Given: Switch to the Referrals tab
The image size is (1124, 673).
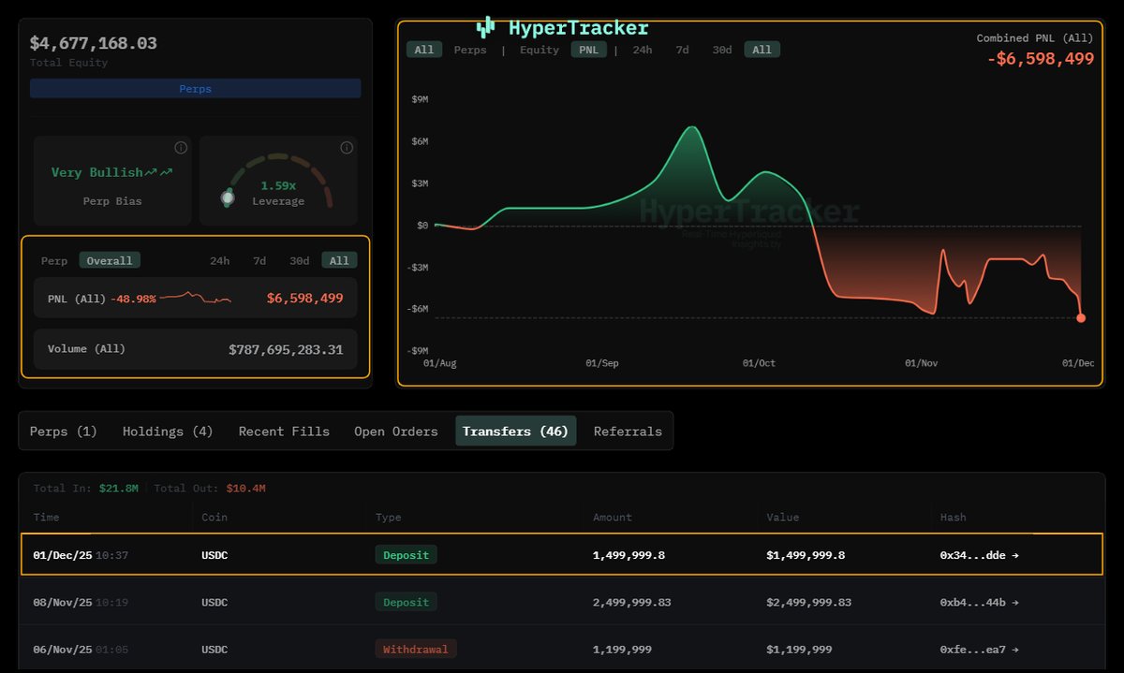Looking at the screenshot, I should point(628,431).
